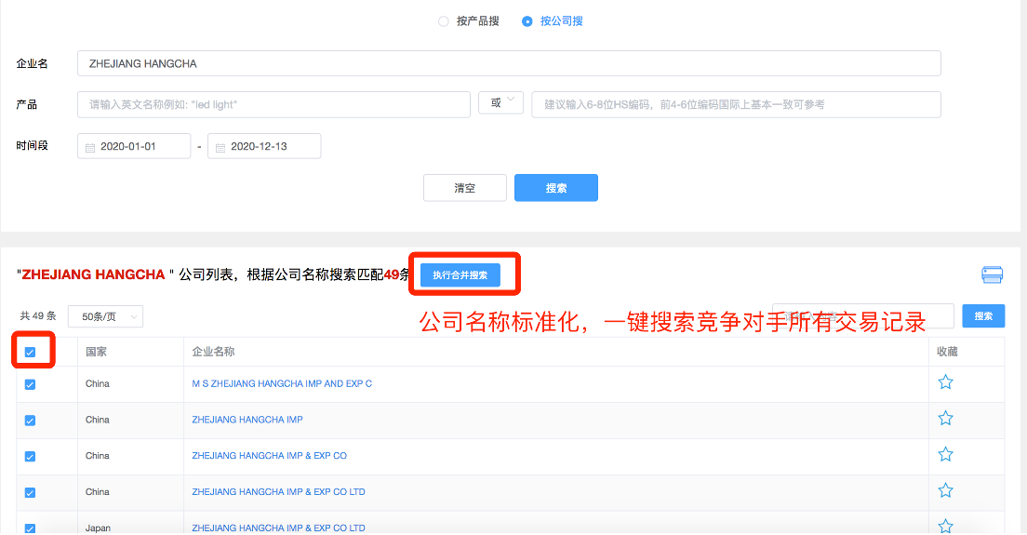
Task: Edit the 企业名 field containing ZHEJIANG HANGCHA
Action: pos(509,63)
